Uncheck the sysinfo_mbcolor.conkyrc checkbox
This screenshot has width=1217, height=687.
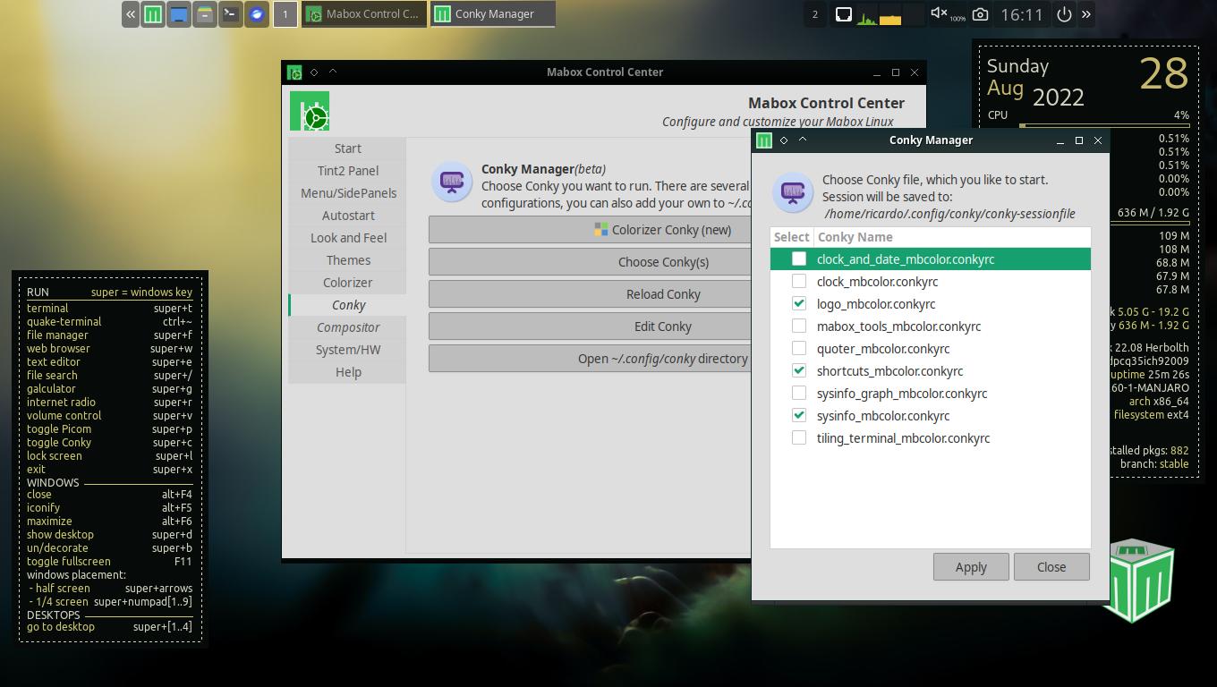(x=799, y=415)
